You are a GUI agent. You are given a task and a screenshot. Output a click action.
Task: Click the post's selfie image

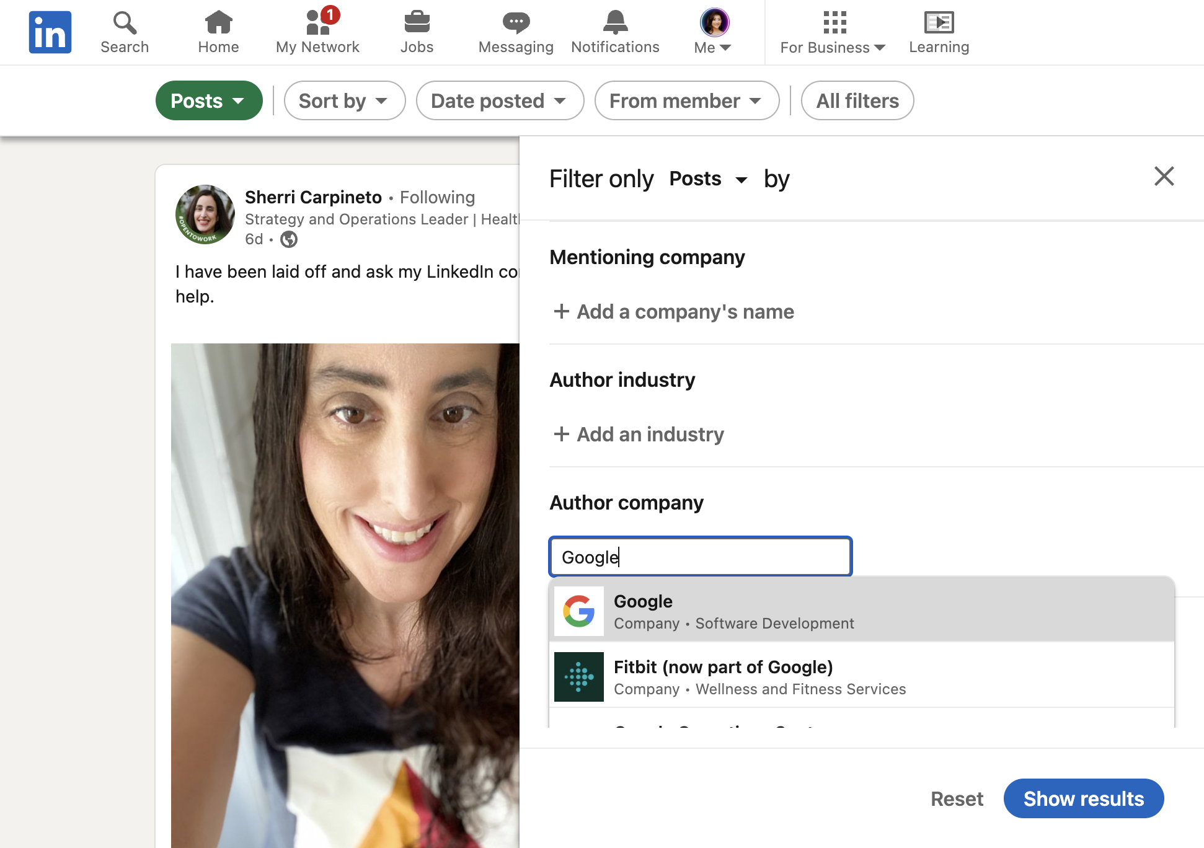345,595
